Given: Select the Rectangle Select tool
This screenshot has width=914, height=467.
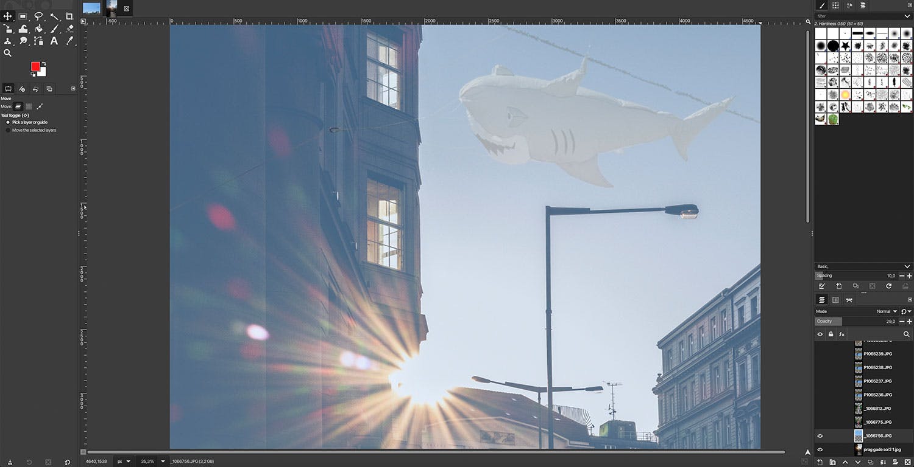Looking at the screenshot, I should click(x=23, y=16).
